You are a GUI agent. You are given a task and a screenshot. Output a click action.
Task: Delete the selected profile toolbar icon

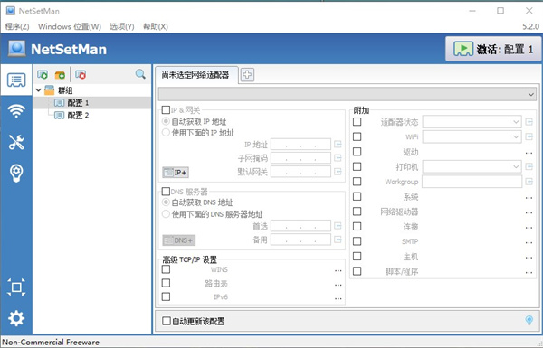coord(81,74)
